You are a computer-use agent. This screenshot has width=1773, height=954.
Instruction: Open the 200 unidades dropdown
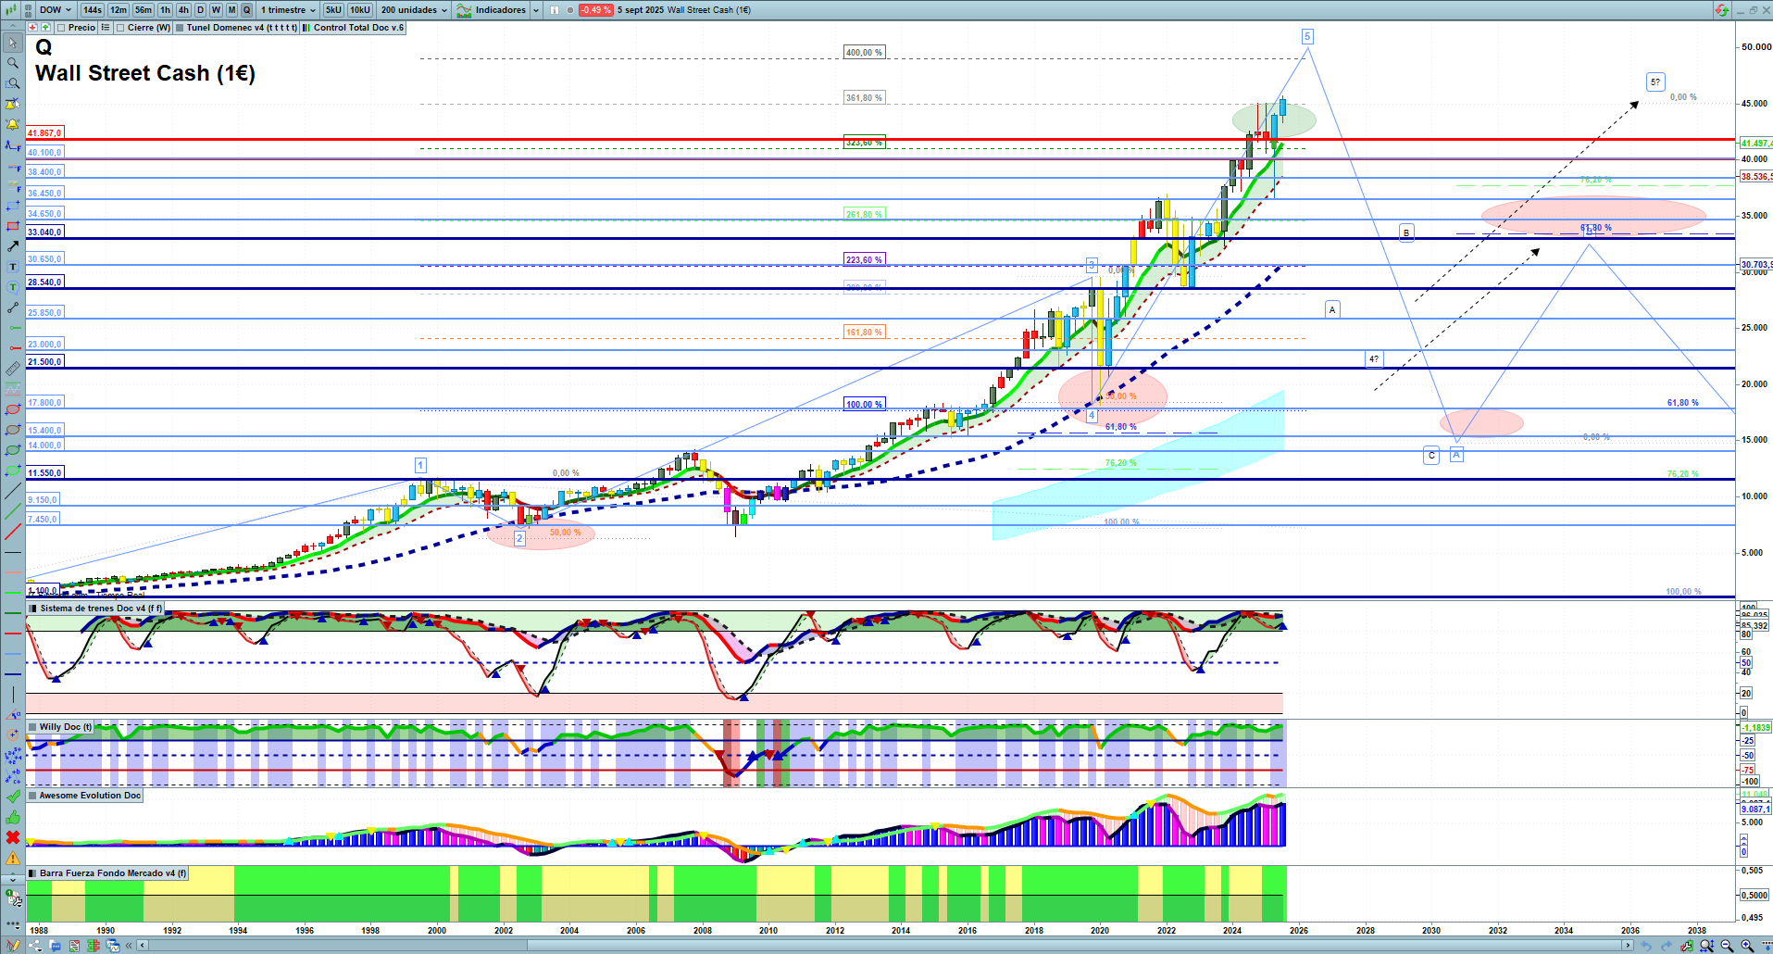[414, 10]
